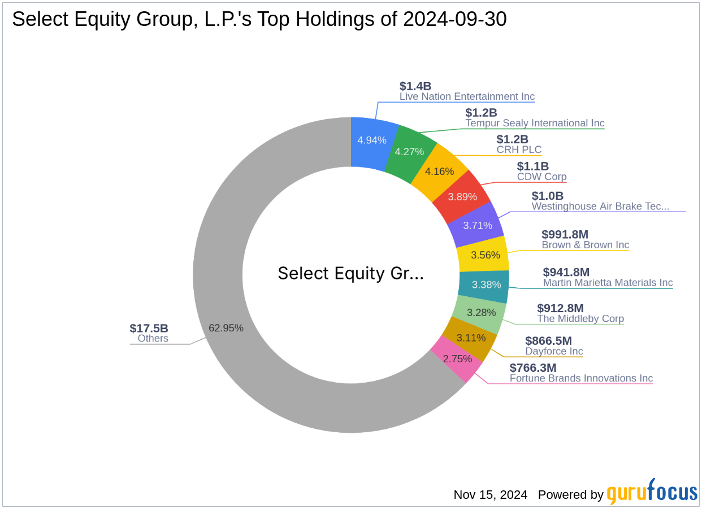Select the gray Others 62.95% segment
This screenshot has width=702, height=509.
tap(226, 327)
